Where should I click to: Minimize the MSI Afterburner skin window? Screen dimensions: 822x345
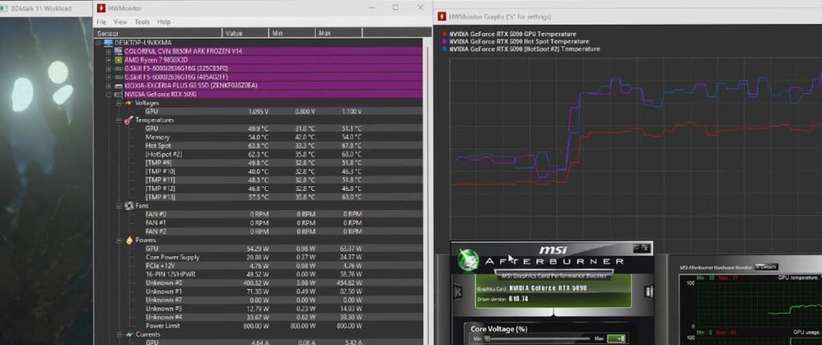[x=637, y=249]
